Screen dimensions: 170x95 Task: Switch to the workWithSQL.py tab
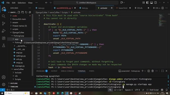pyautogui.click(x=64, y=8)
